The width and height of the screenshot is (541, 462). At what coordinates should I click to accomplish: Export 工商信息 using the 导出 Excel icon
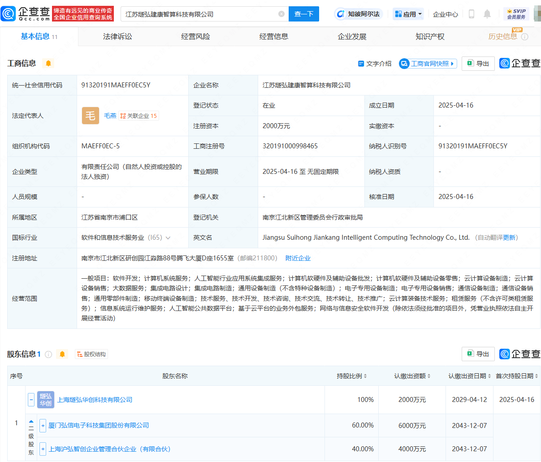[478, 63]
